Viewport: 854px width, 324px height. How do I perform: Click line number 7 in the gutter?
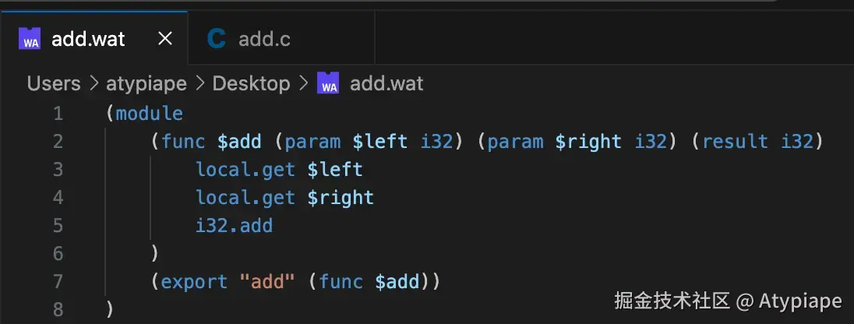[x=58, y=281]
